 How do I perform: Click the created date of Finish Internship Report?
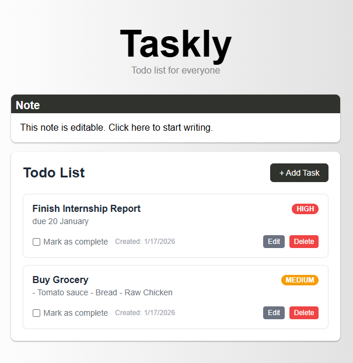[x=145, y=242]
